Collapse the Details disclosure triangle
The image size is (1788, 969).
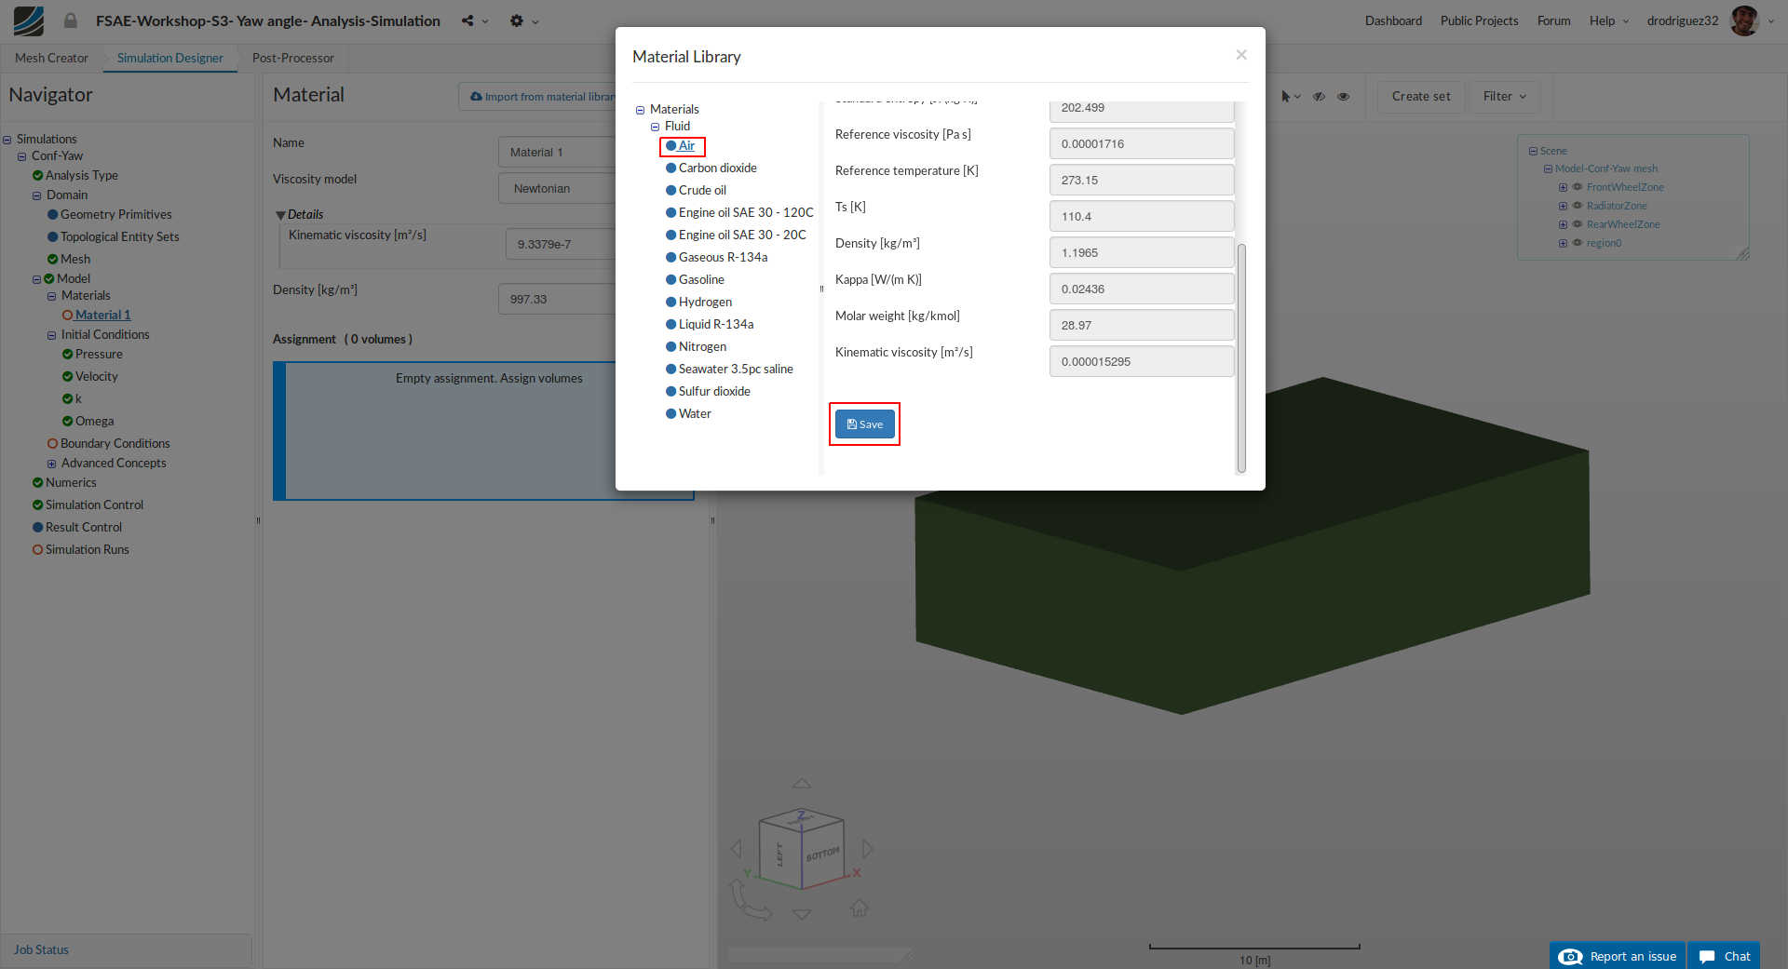[x=280, y=215]
